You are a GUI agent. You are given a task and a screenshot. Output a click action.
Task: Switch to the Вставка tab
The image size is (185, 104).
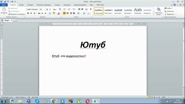pos(30,5)
